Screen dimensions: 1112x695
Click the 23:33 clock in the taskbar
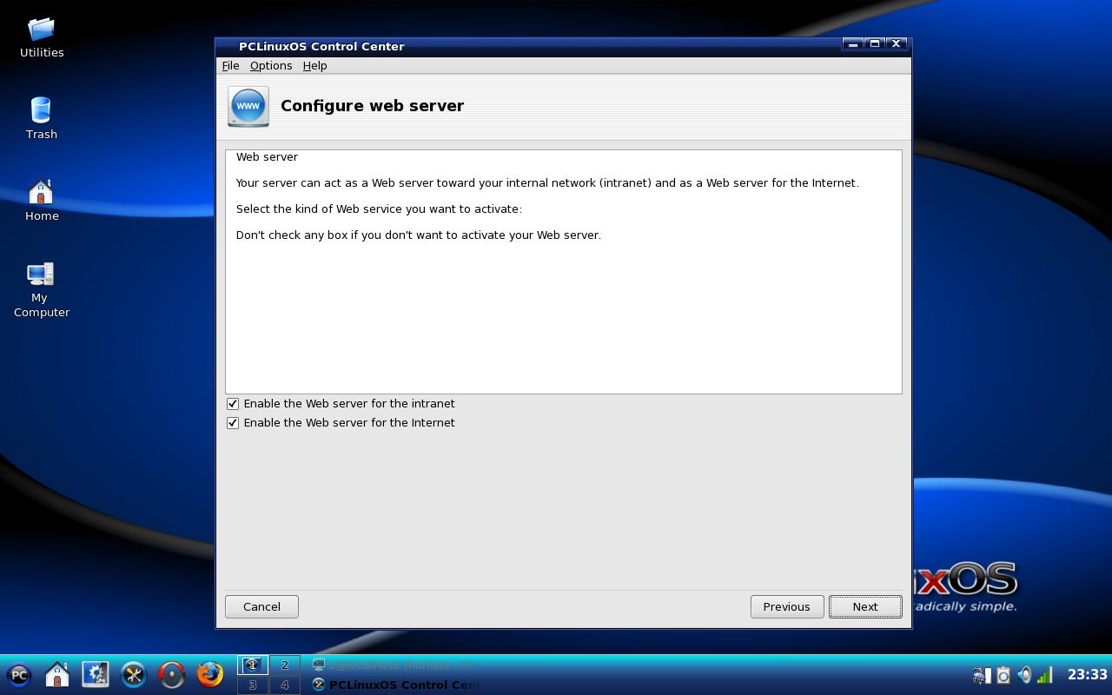[x=1088, y=674]
